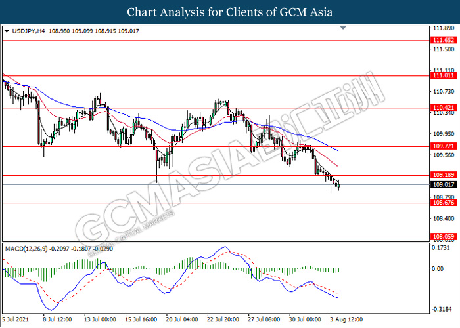Click the 110.730 price scale value

444,92
